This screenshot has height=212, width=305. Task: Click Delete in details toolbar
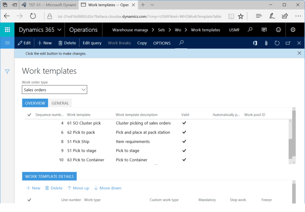tap(54, 188)
